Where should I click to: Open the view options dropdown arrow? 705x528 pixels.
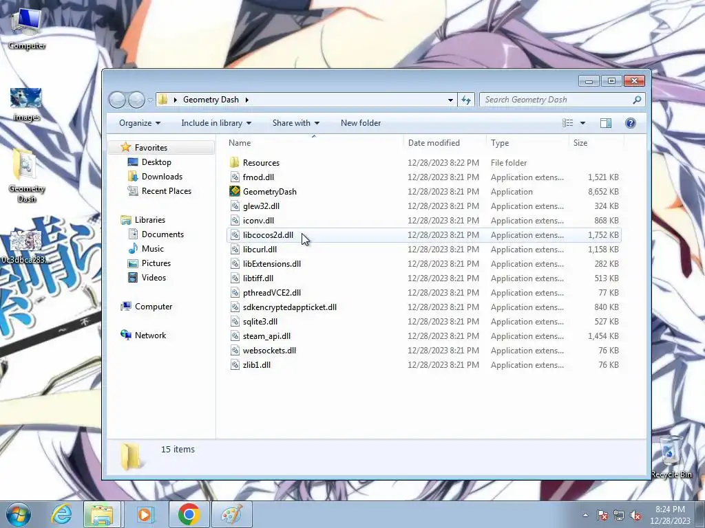[x=582, y=123]
